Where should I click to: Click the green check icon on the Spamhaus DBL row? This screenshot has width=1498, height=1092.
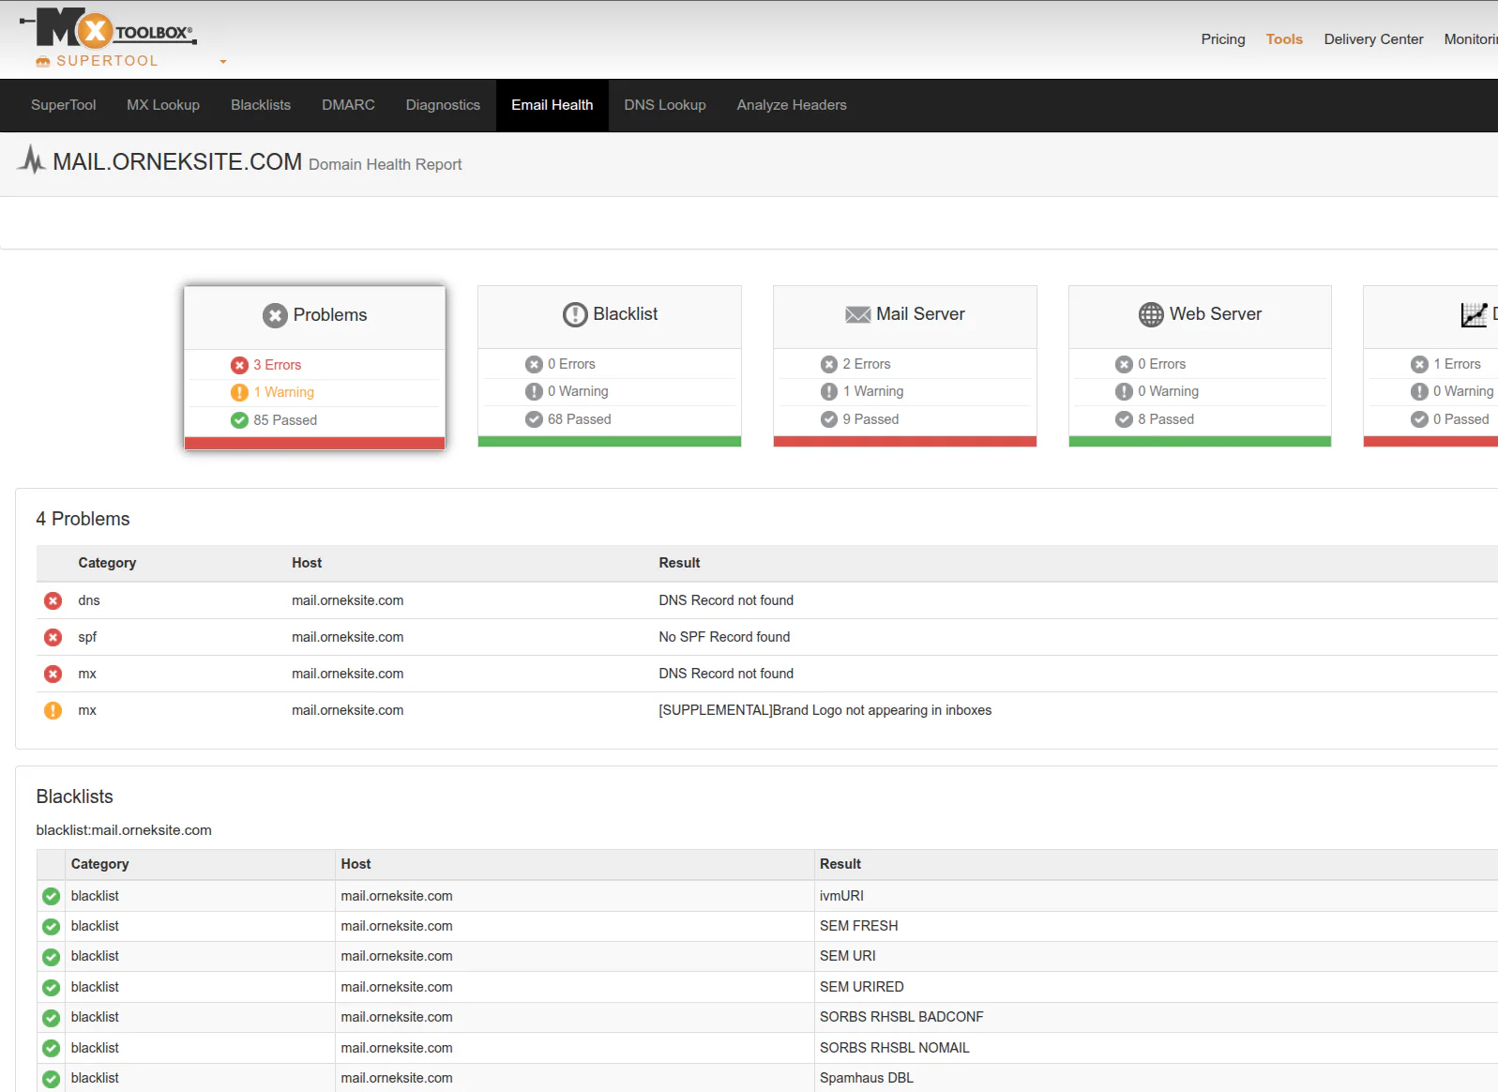point(52,1079)
